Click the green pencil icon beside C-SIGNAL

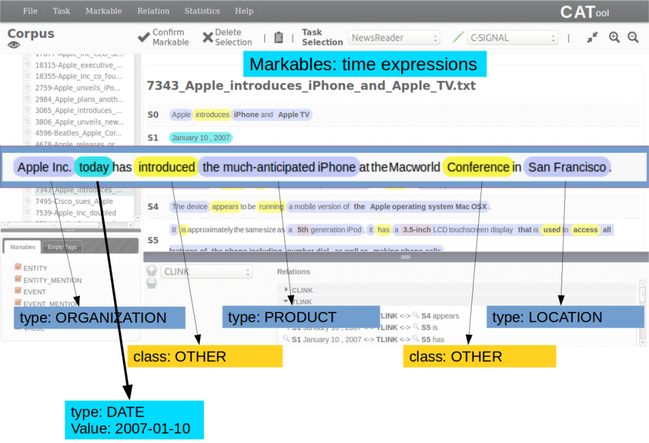[x=458, y=37]
